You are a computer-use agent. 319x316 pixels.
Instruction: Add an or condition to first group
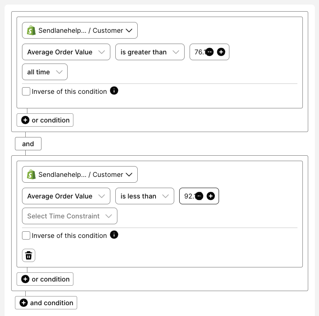[45, 120]
